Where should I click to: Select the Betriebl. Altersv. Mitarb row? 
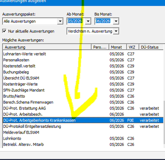(x=83, y=145)
